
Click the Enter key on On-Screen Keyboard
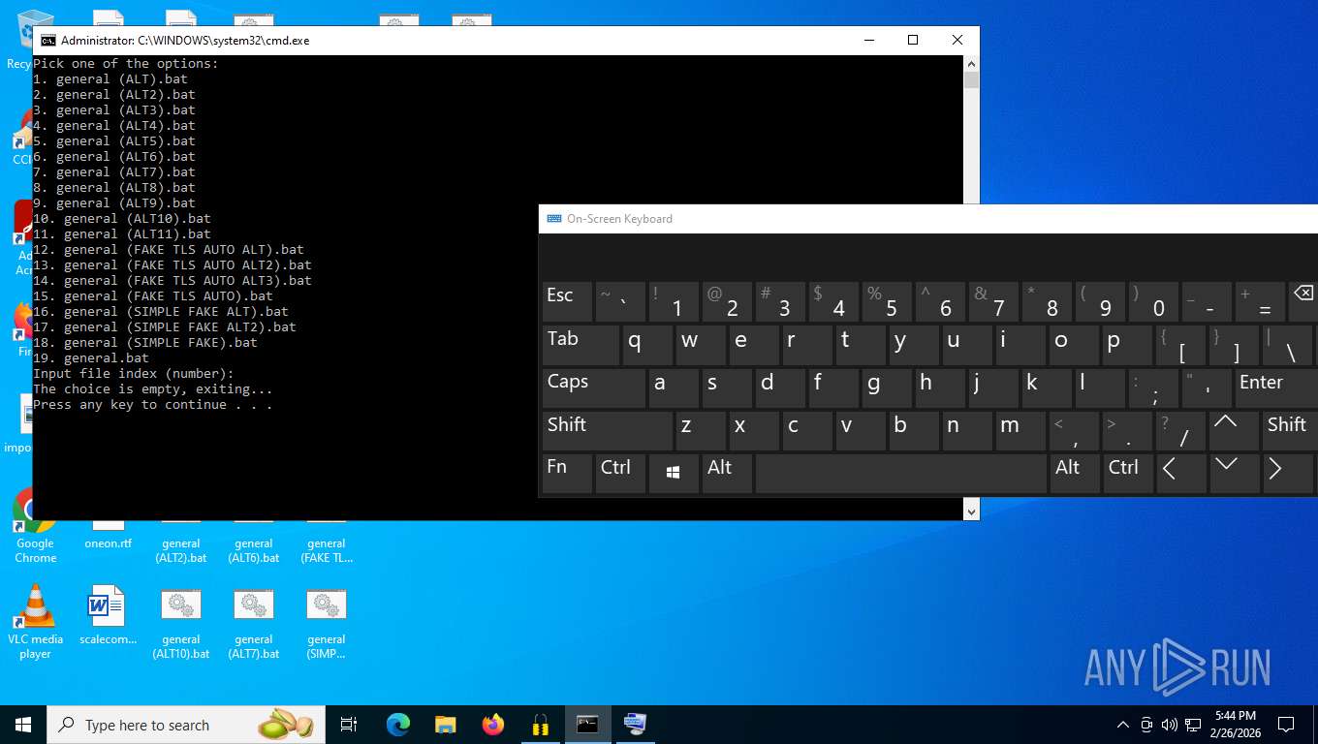(1276, 387)
